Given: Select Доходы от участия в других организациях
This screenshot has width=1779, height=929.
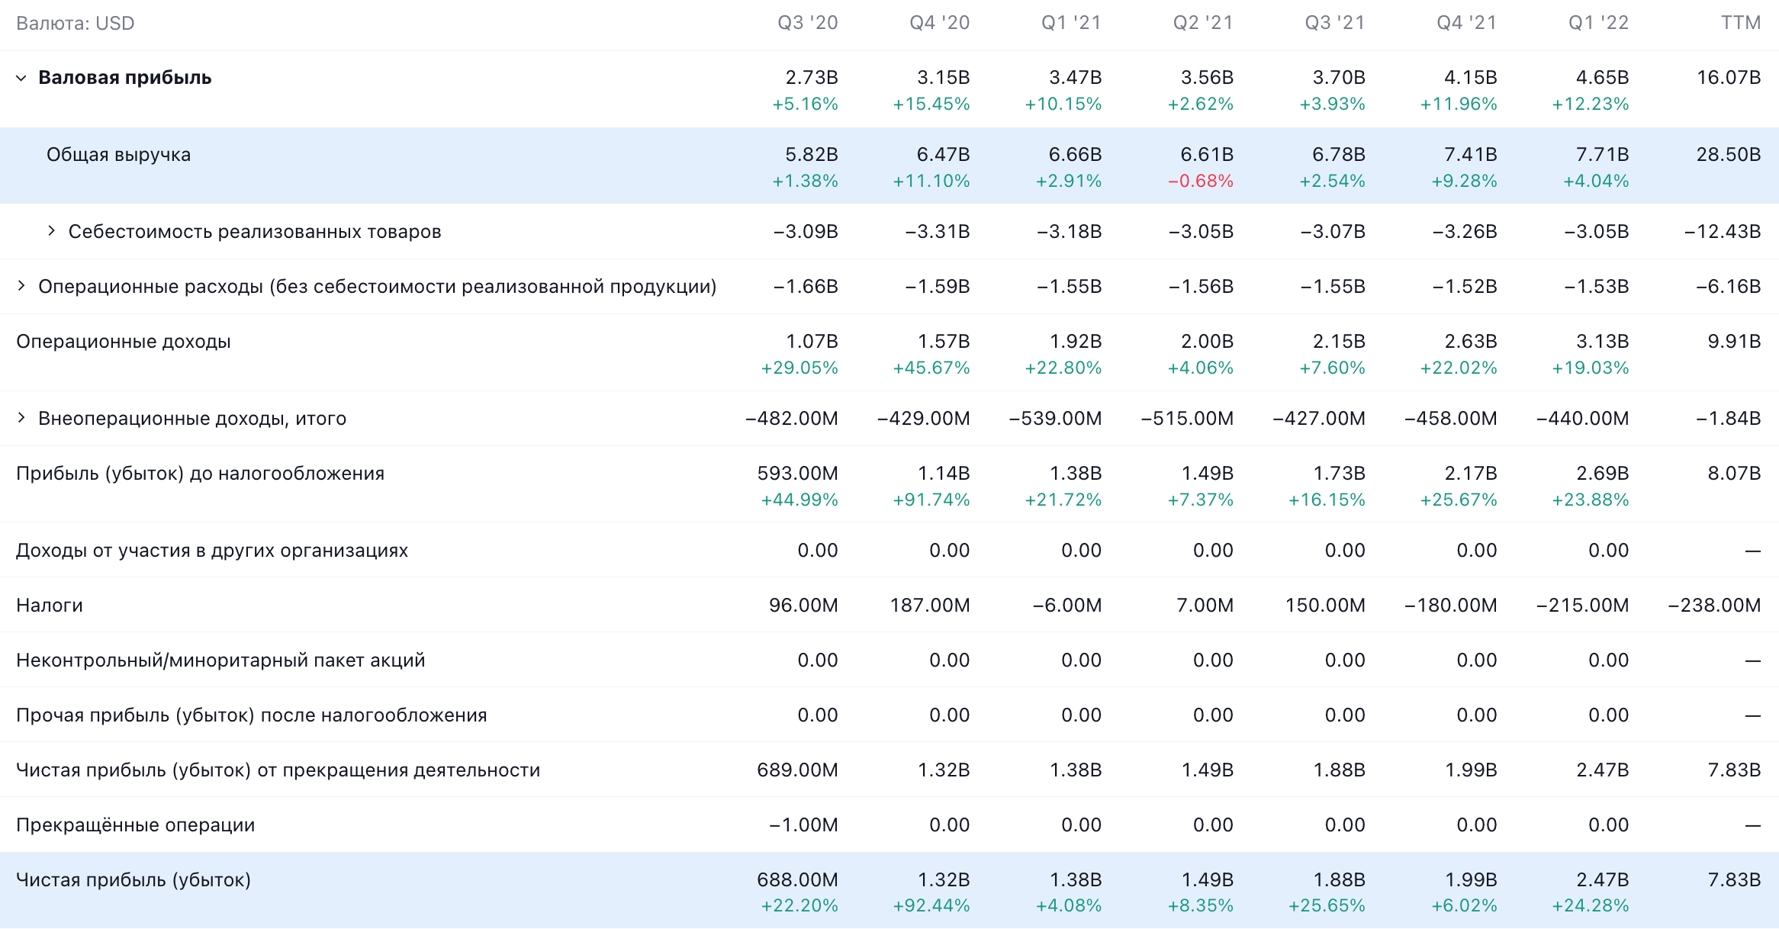Looking at the screenshot, I should tap(212, 550).
